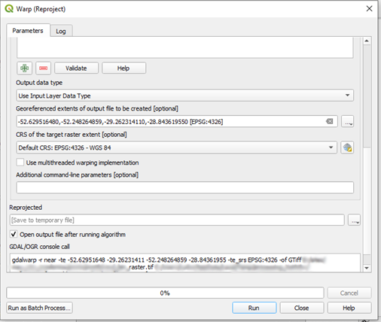Click the Additional command-line parameters input field
Screen dimensions: 381x322
[185, 187]
